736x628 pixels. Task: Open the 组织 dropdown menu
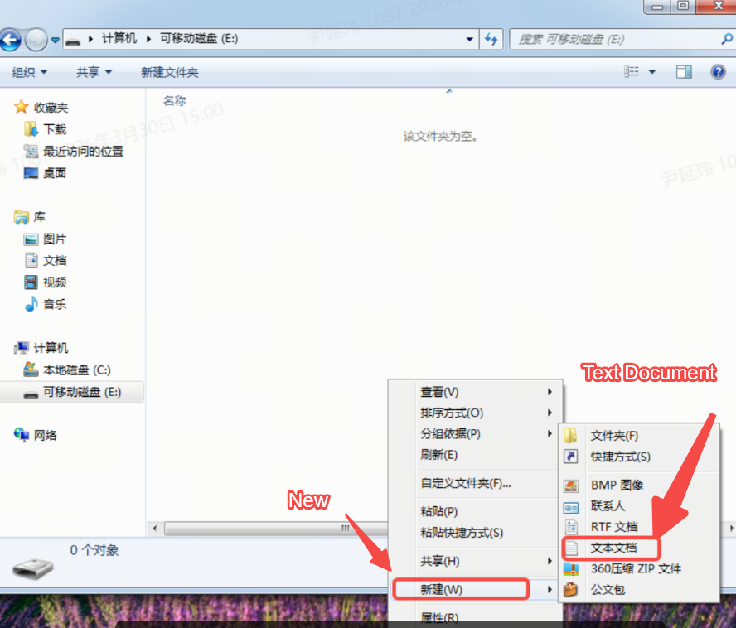tap(30, 72)
